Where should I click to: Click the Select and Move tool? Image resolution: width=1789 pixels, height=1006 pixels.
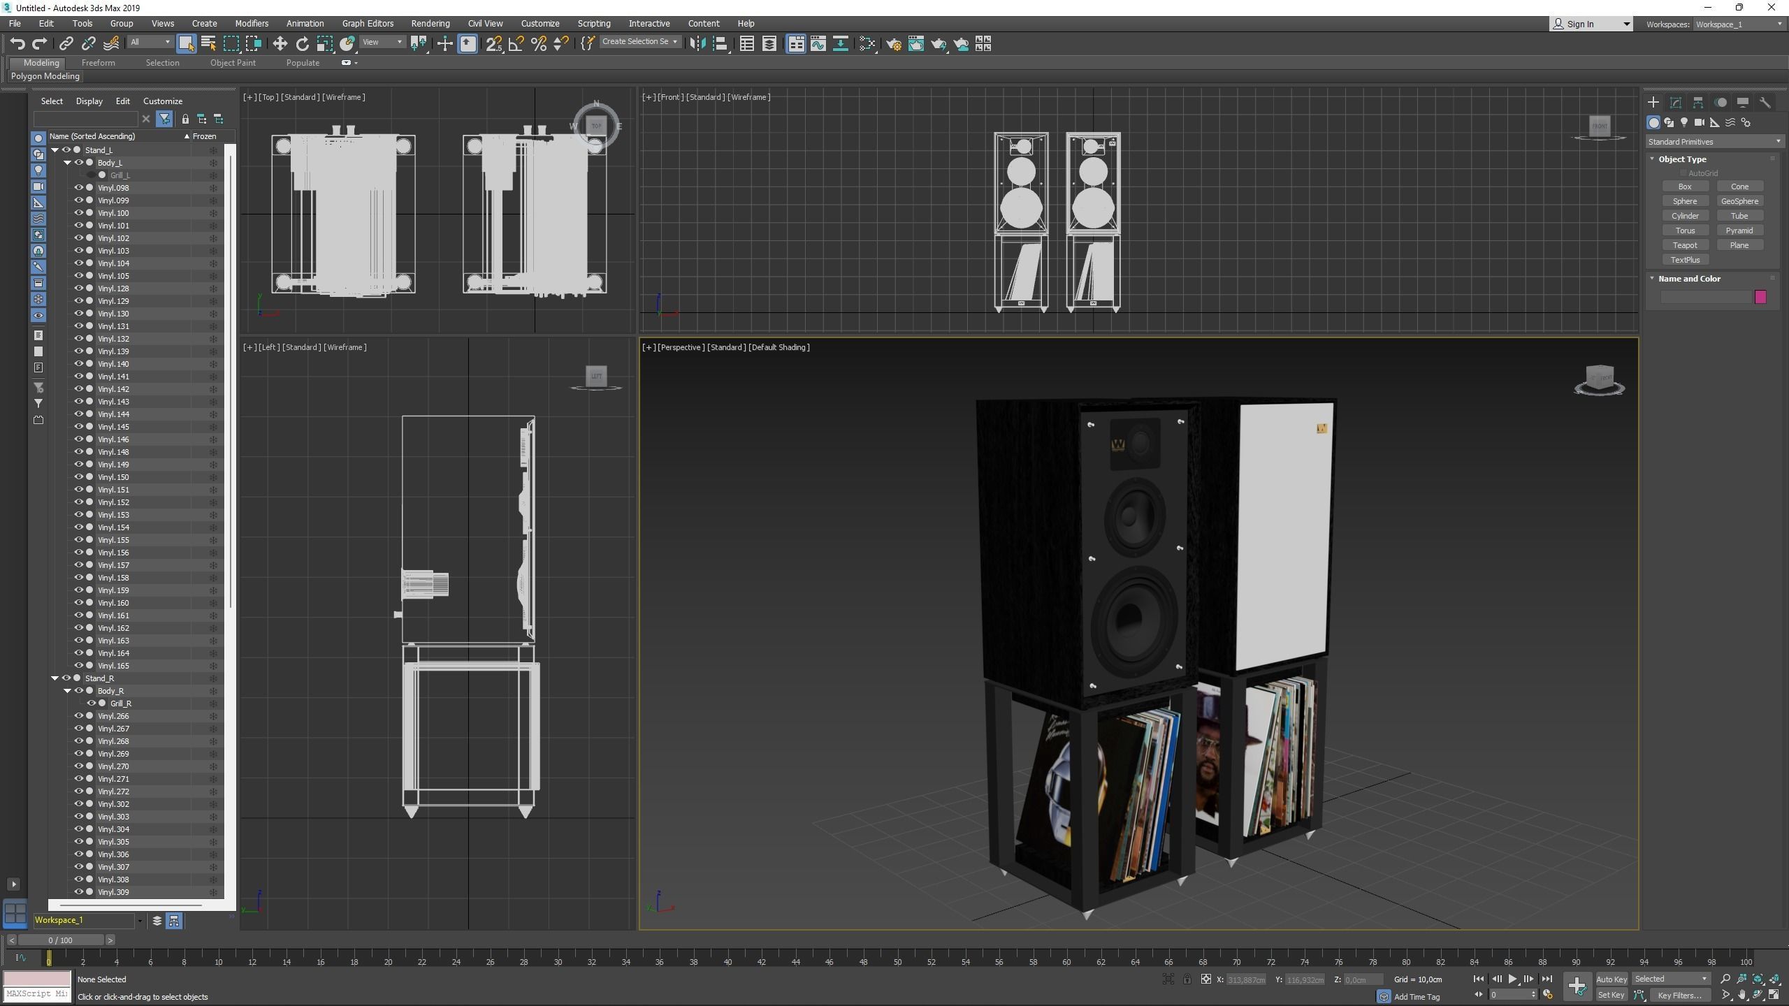[x=280, y=44]
